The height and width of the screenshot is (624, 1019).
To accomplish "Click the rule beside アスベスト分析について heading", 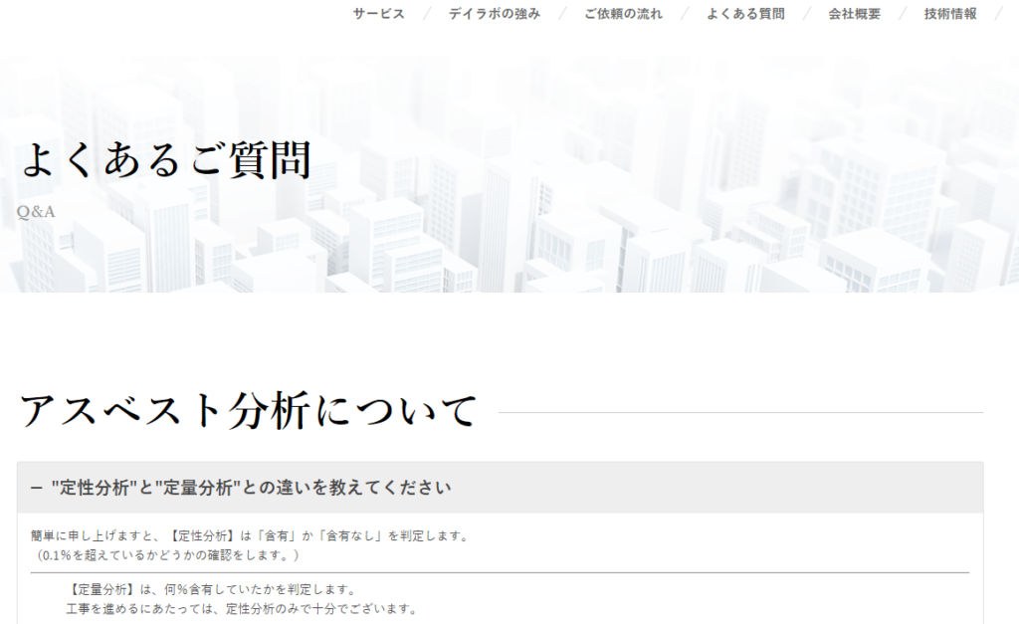I will 739,412.
